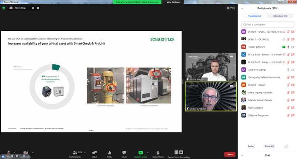The image size is (297, 159).
Task: Click the Mute All button
Action: click(269, 146)
